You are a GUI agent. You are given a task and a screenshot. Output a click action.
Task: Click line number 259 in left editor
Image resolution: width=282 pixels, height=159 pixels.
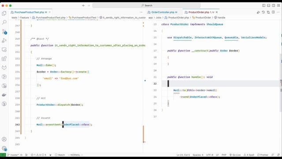click(x=18, y=105)
